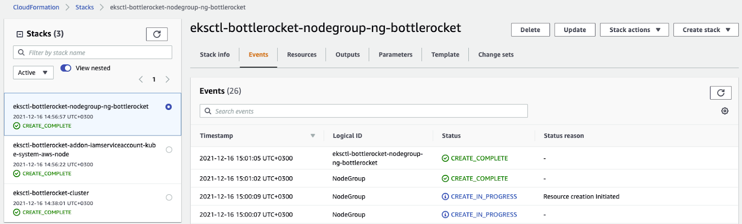Collapse the Stacks panel header icon
Screen dimensions: 742x224
tap(19, 34)
